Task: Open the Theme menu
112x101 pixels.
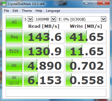Action: click(x=27, y=11)
